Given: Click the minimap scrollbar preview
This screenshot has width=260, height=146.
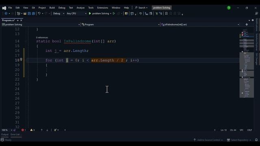Looking at the screenshot, I should tap(247, 63).
